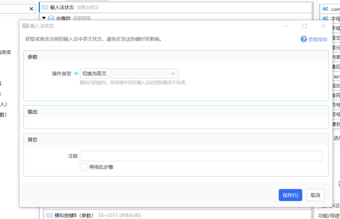Click the 参数 section header
This screenshot has height=219, width=340.
(x=176, y=57)
